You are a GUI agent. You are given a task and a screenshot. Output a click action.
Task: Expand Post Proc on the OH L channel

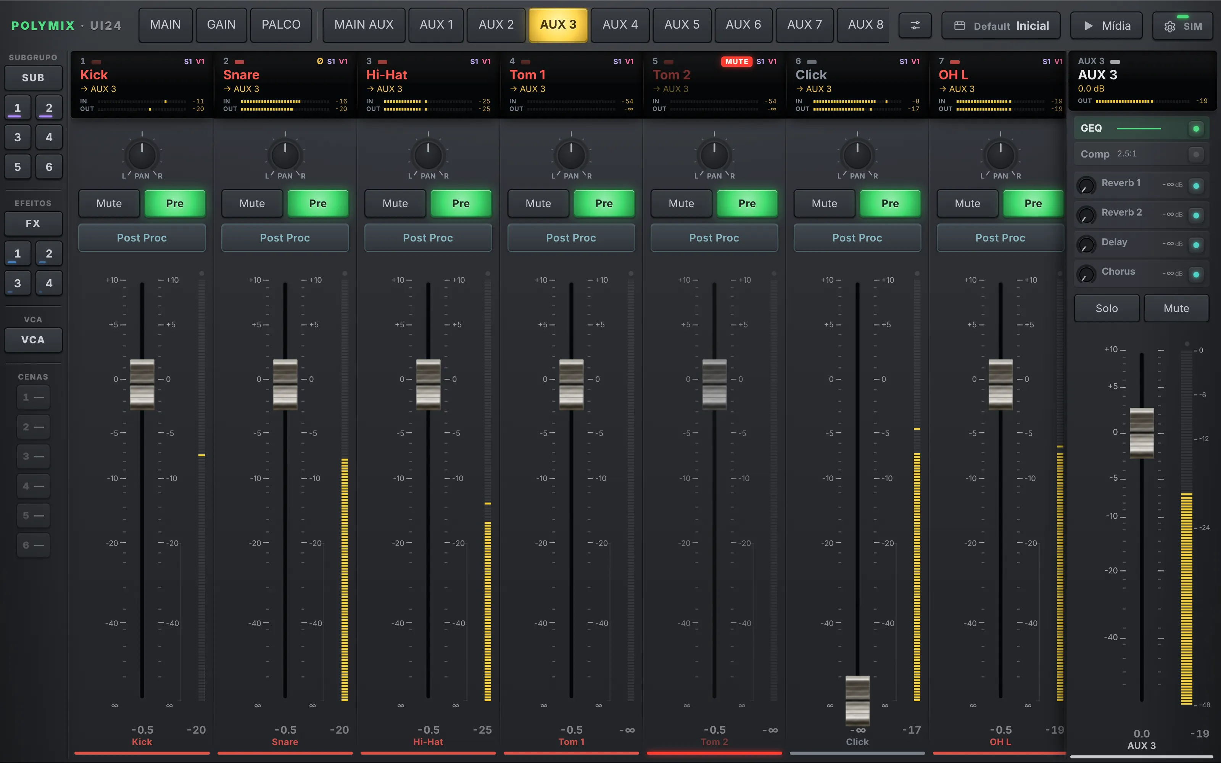coord(1000,238)
